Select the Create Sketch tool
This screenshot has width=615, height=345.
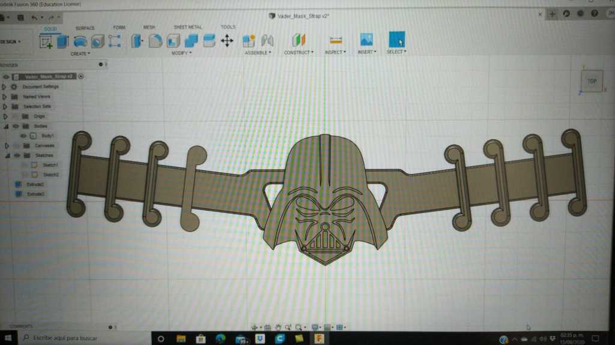[x=46, y=41]
